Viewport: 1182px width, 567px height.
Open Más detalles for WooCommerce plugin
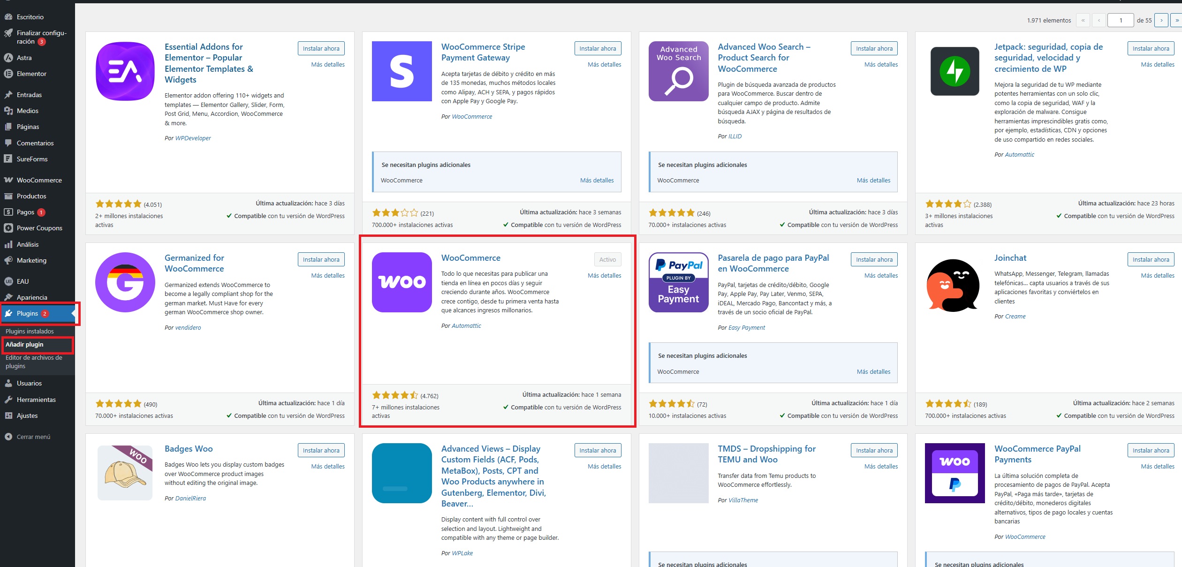pyautogui.click(x=604, y=275)
